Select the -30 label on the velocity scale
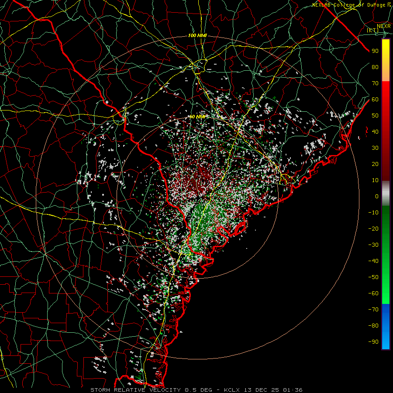This screenshot has width=393, height=393. tap(373, 245)
